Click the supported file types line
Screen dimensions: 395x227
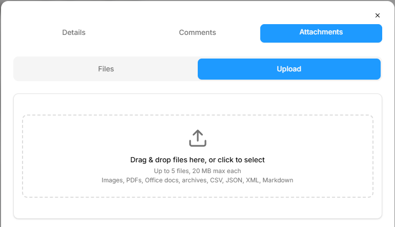coord(198,180)
